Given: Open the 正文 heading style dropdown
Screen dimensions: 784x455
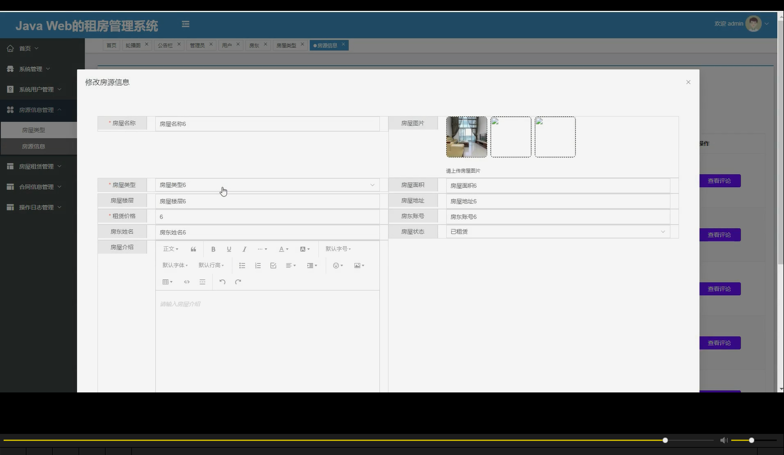Looking at the screenshot, I should pos(171,249).
